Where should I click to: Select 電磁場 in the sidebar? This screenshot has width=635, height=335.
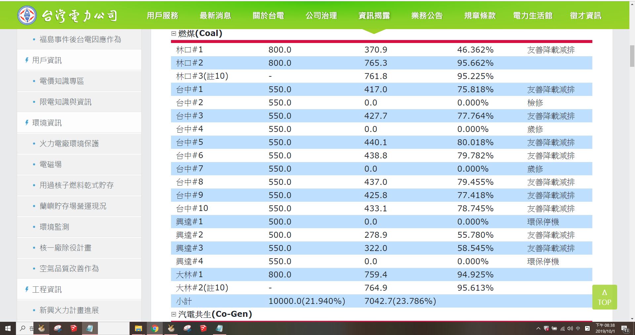pos(51,164)
